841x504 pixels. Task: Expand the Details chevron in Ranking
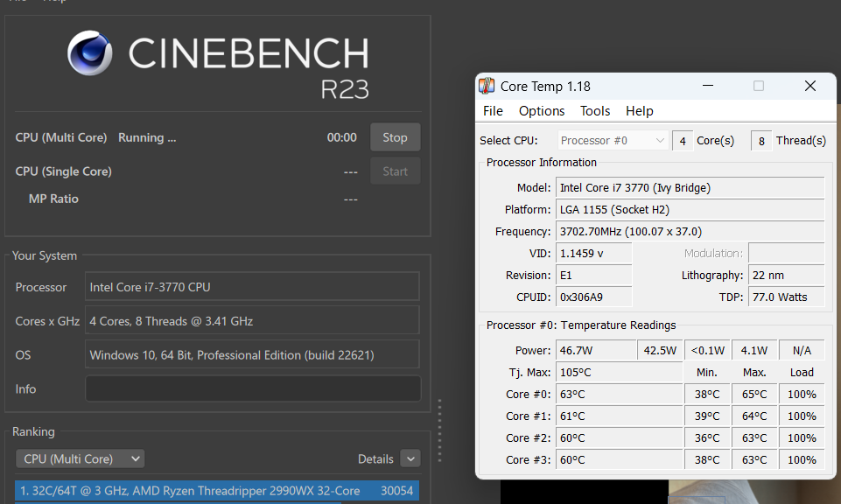click(x=410, y=459)
